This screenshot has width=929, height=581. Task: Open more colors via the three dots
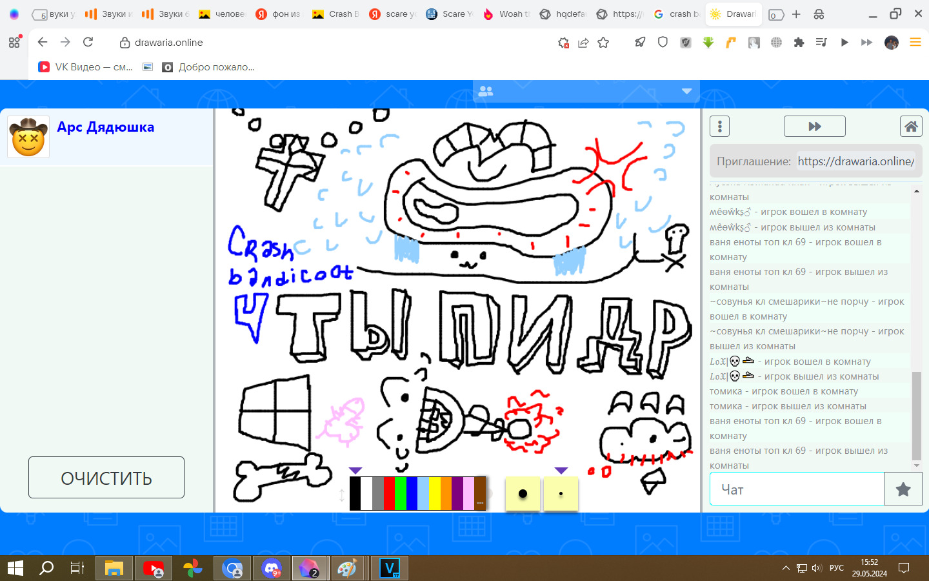click(x=480, y=503)
